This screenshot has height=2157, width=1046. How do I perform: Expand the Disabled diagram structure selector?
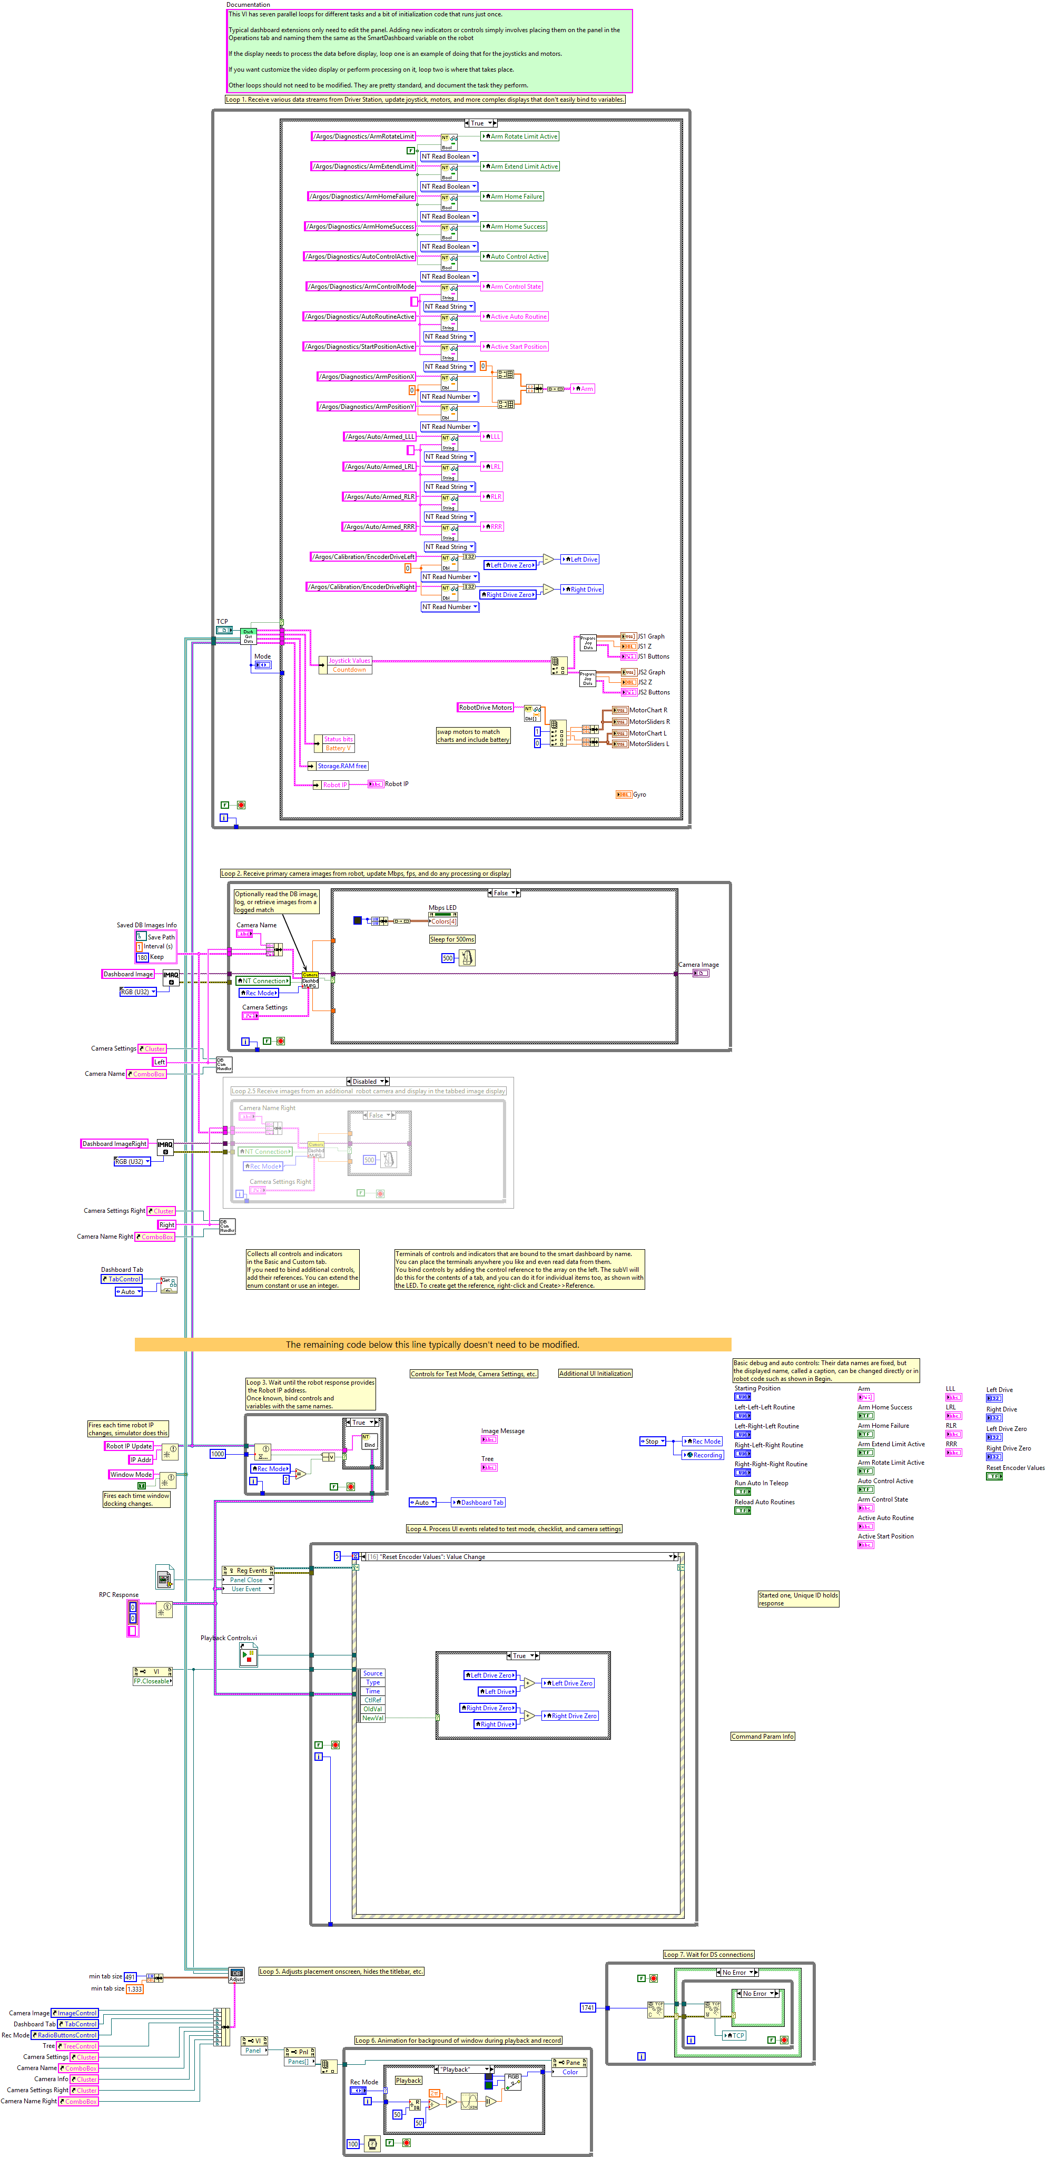tap(367, 1082)
